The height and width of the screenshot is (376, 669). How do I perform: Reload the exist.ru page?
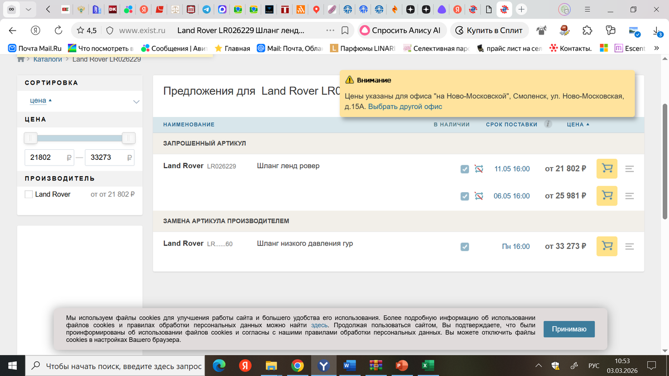point(59,30)
